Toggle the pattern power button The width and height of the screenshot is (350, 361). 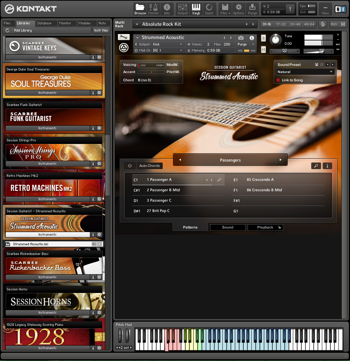click(130, 166)
